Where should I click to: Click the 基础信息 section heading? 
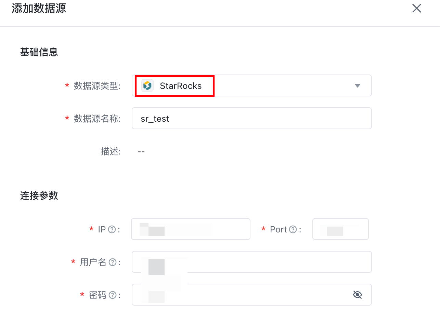[39, 52]
